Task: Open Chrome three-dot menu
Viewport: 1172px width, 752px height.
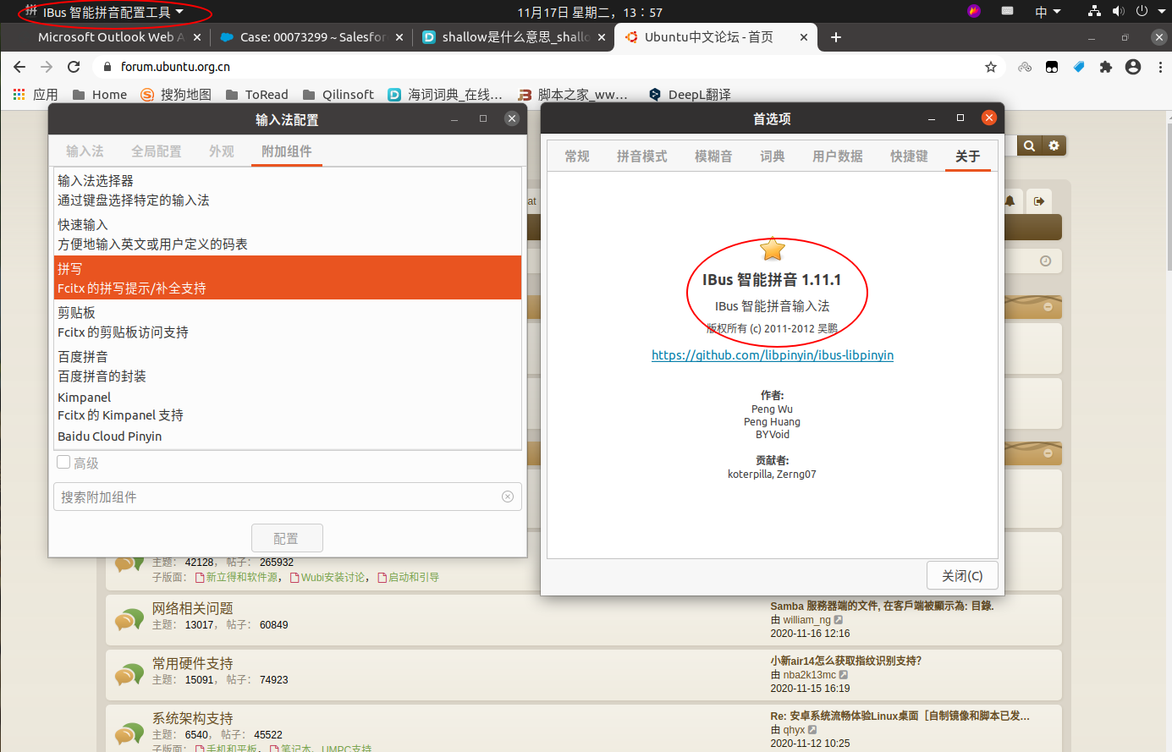Action: (x=1159, y=67)
